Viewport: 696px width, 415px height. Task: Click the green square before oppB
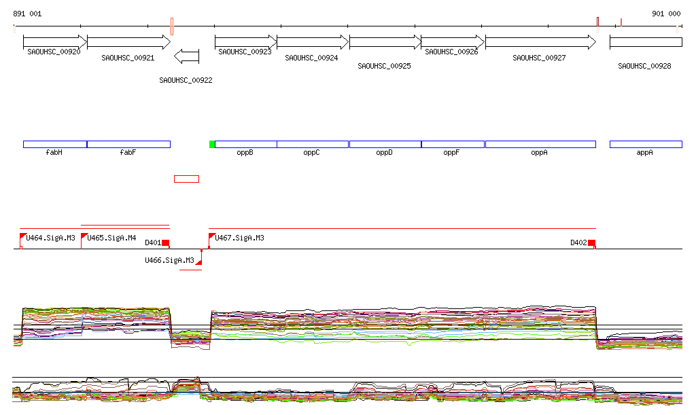pos(212,144)
